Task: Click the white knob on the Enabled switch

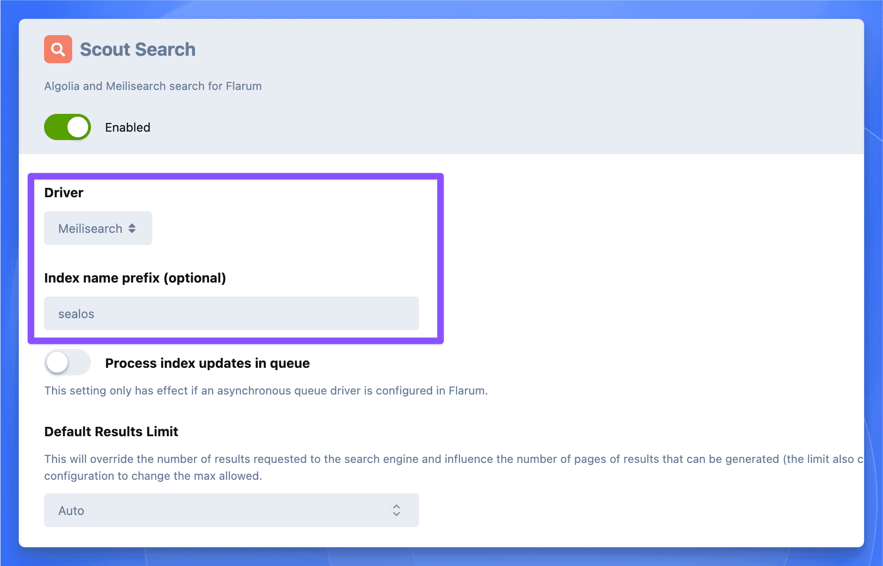Action: [78, 127]
